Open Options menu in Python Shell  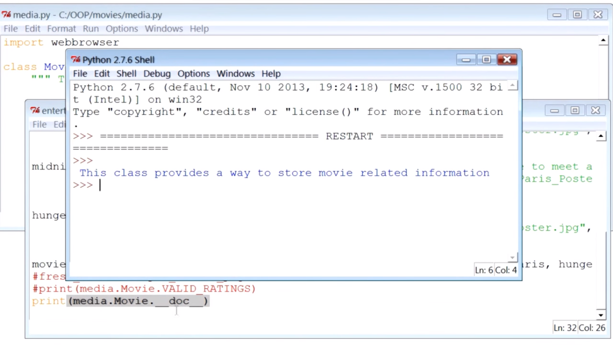click(x=193, y=74)
